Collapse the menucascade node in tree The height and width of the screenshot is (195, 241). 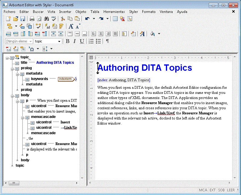tap(22, 118)
